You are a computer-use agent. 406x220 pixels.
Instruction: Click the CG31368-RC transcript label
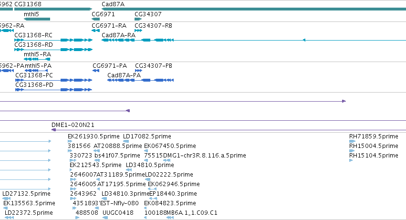click(x=33, y=35)
